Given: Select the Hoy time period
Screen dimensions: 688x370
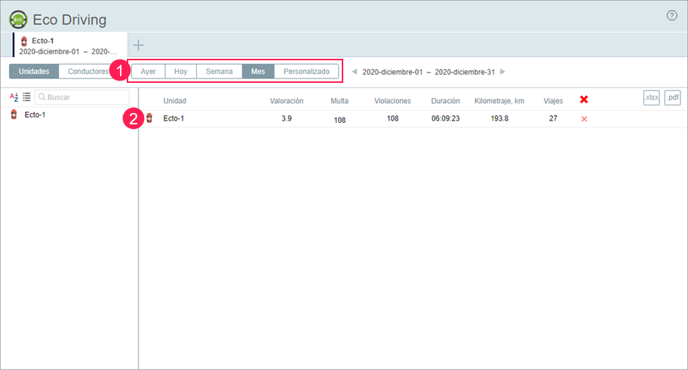Looking at the screenshot, I should click(181, 72).
